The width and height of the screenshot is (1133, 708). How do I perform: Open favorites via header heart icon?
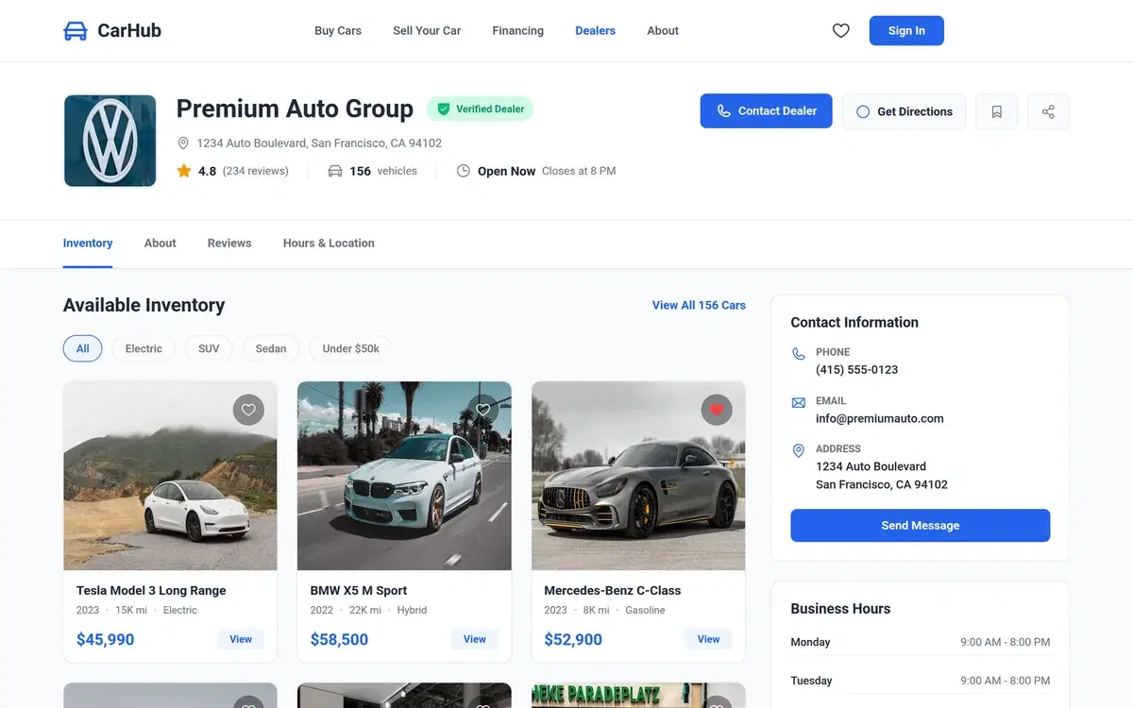(x=840, y=31)
